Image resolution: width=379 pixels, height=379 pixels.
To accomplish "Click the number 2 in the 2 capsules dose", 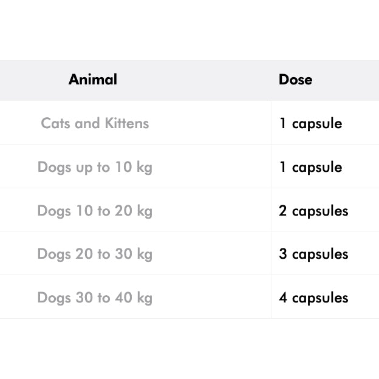I will coord(283,211).
